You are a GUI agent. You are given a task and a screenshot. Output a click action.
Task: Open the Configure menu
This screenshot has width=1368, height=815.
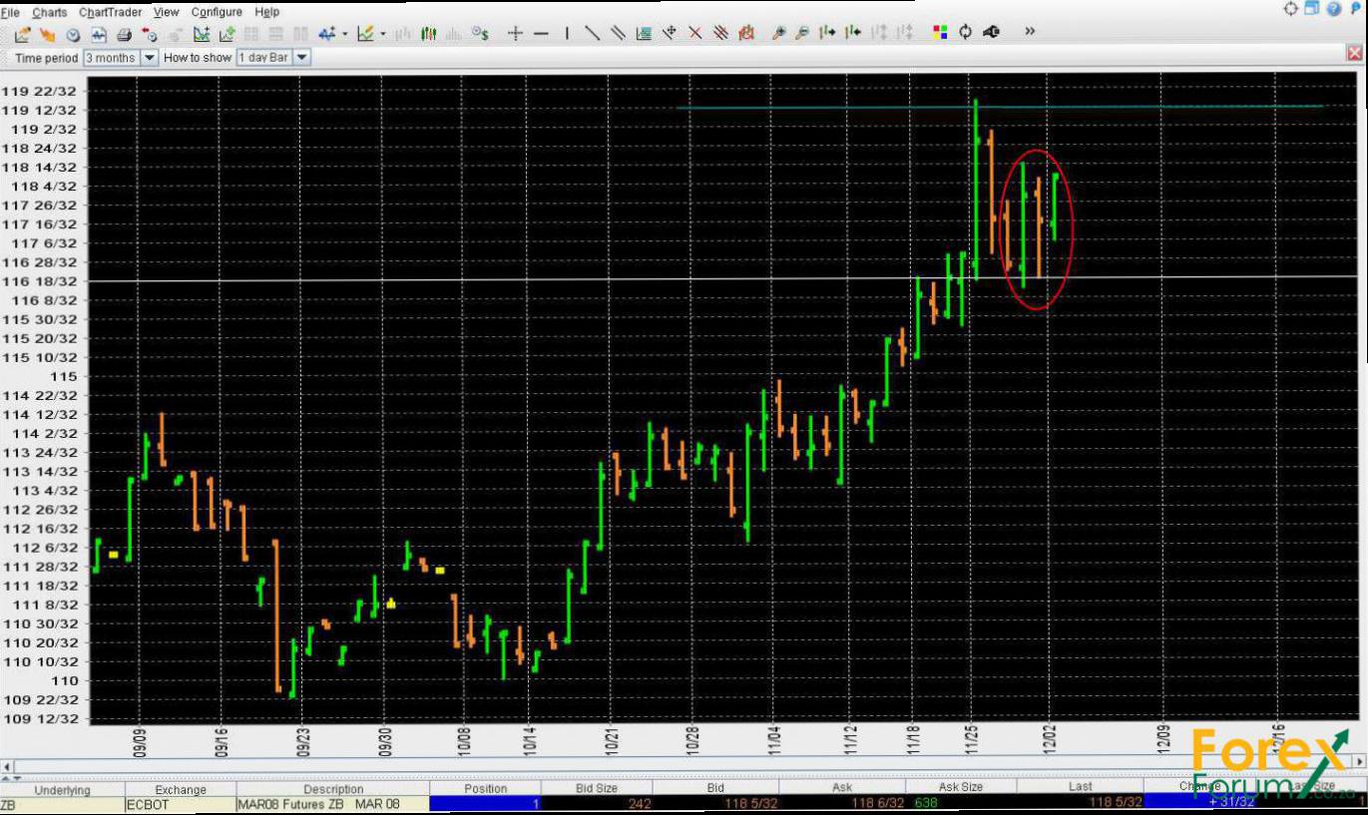point(217,12)
